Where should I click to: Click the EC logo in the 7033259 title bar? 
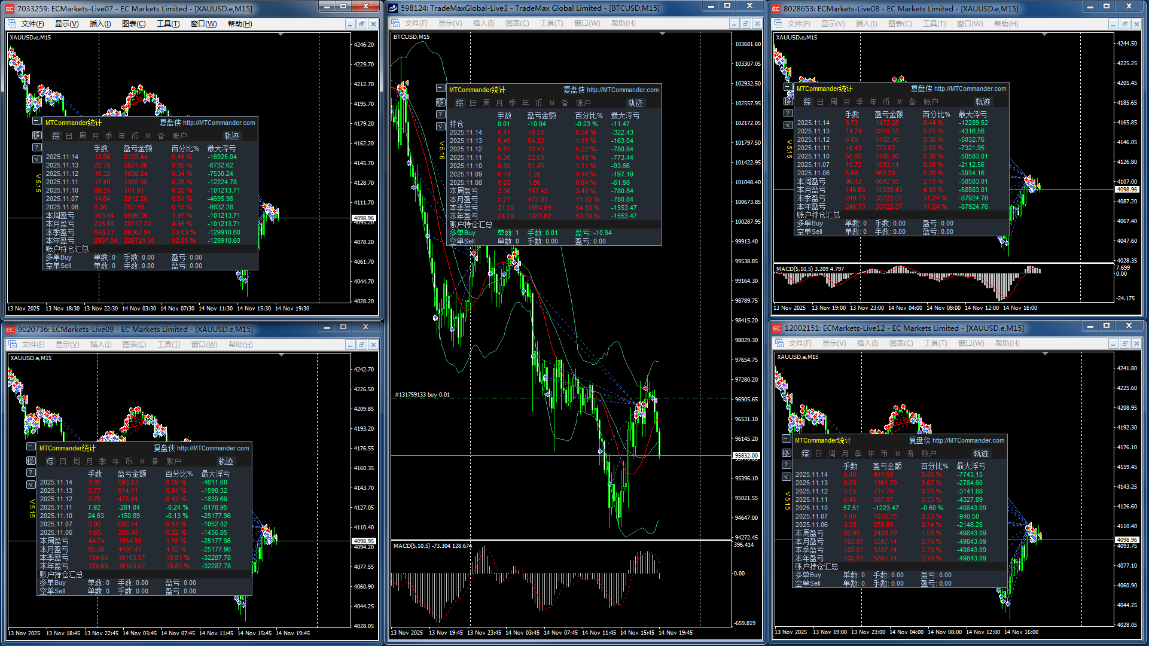[x=10, y=8]
